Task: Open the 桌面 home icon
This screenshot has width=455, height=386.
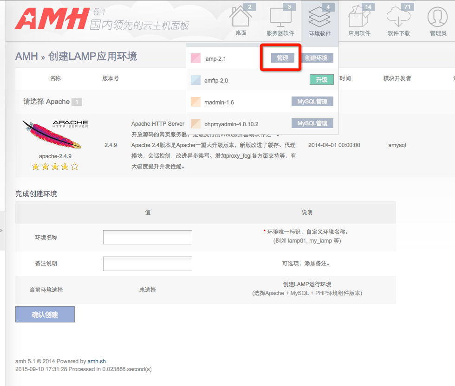Action: click(240, 18)
